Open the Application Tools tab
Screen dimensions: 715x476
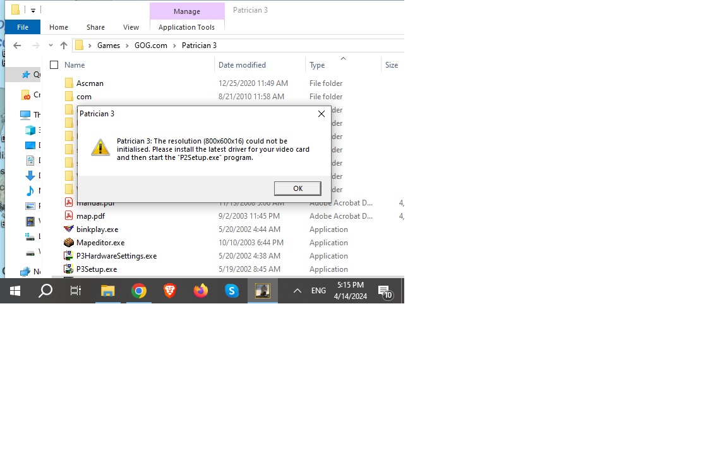(186, 27)
